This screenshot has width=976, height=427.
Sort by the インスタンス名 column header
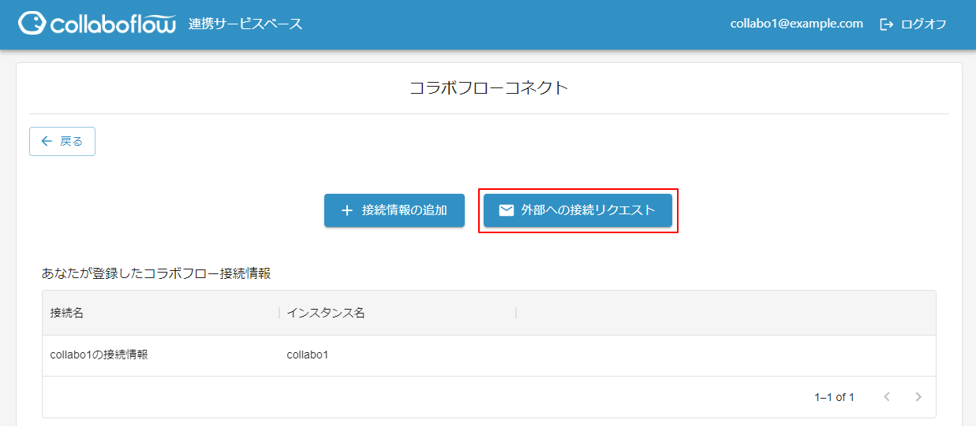coord(326,313)
